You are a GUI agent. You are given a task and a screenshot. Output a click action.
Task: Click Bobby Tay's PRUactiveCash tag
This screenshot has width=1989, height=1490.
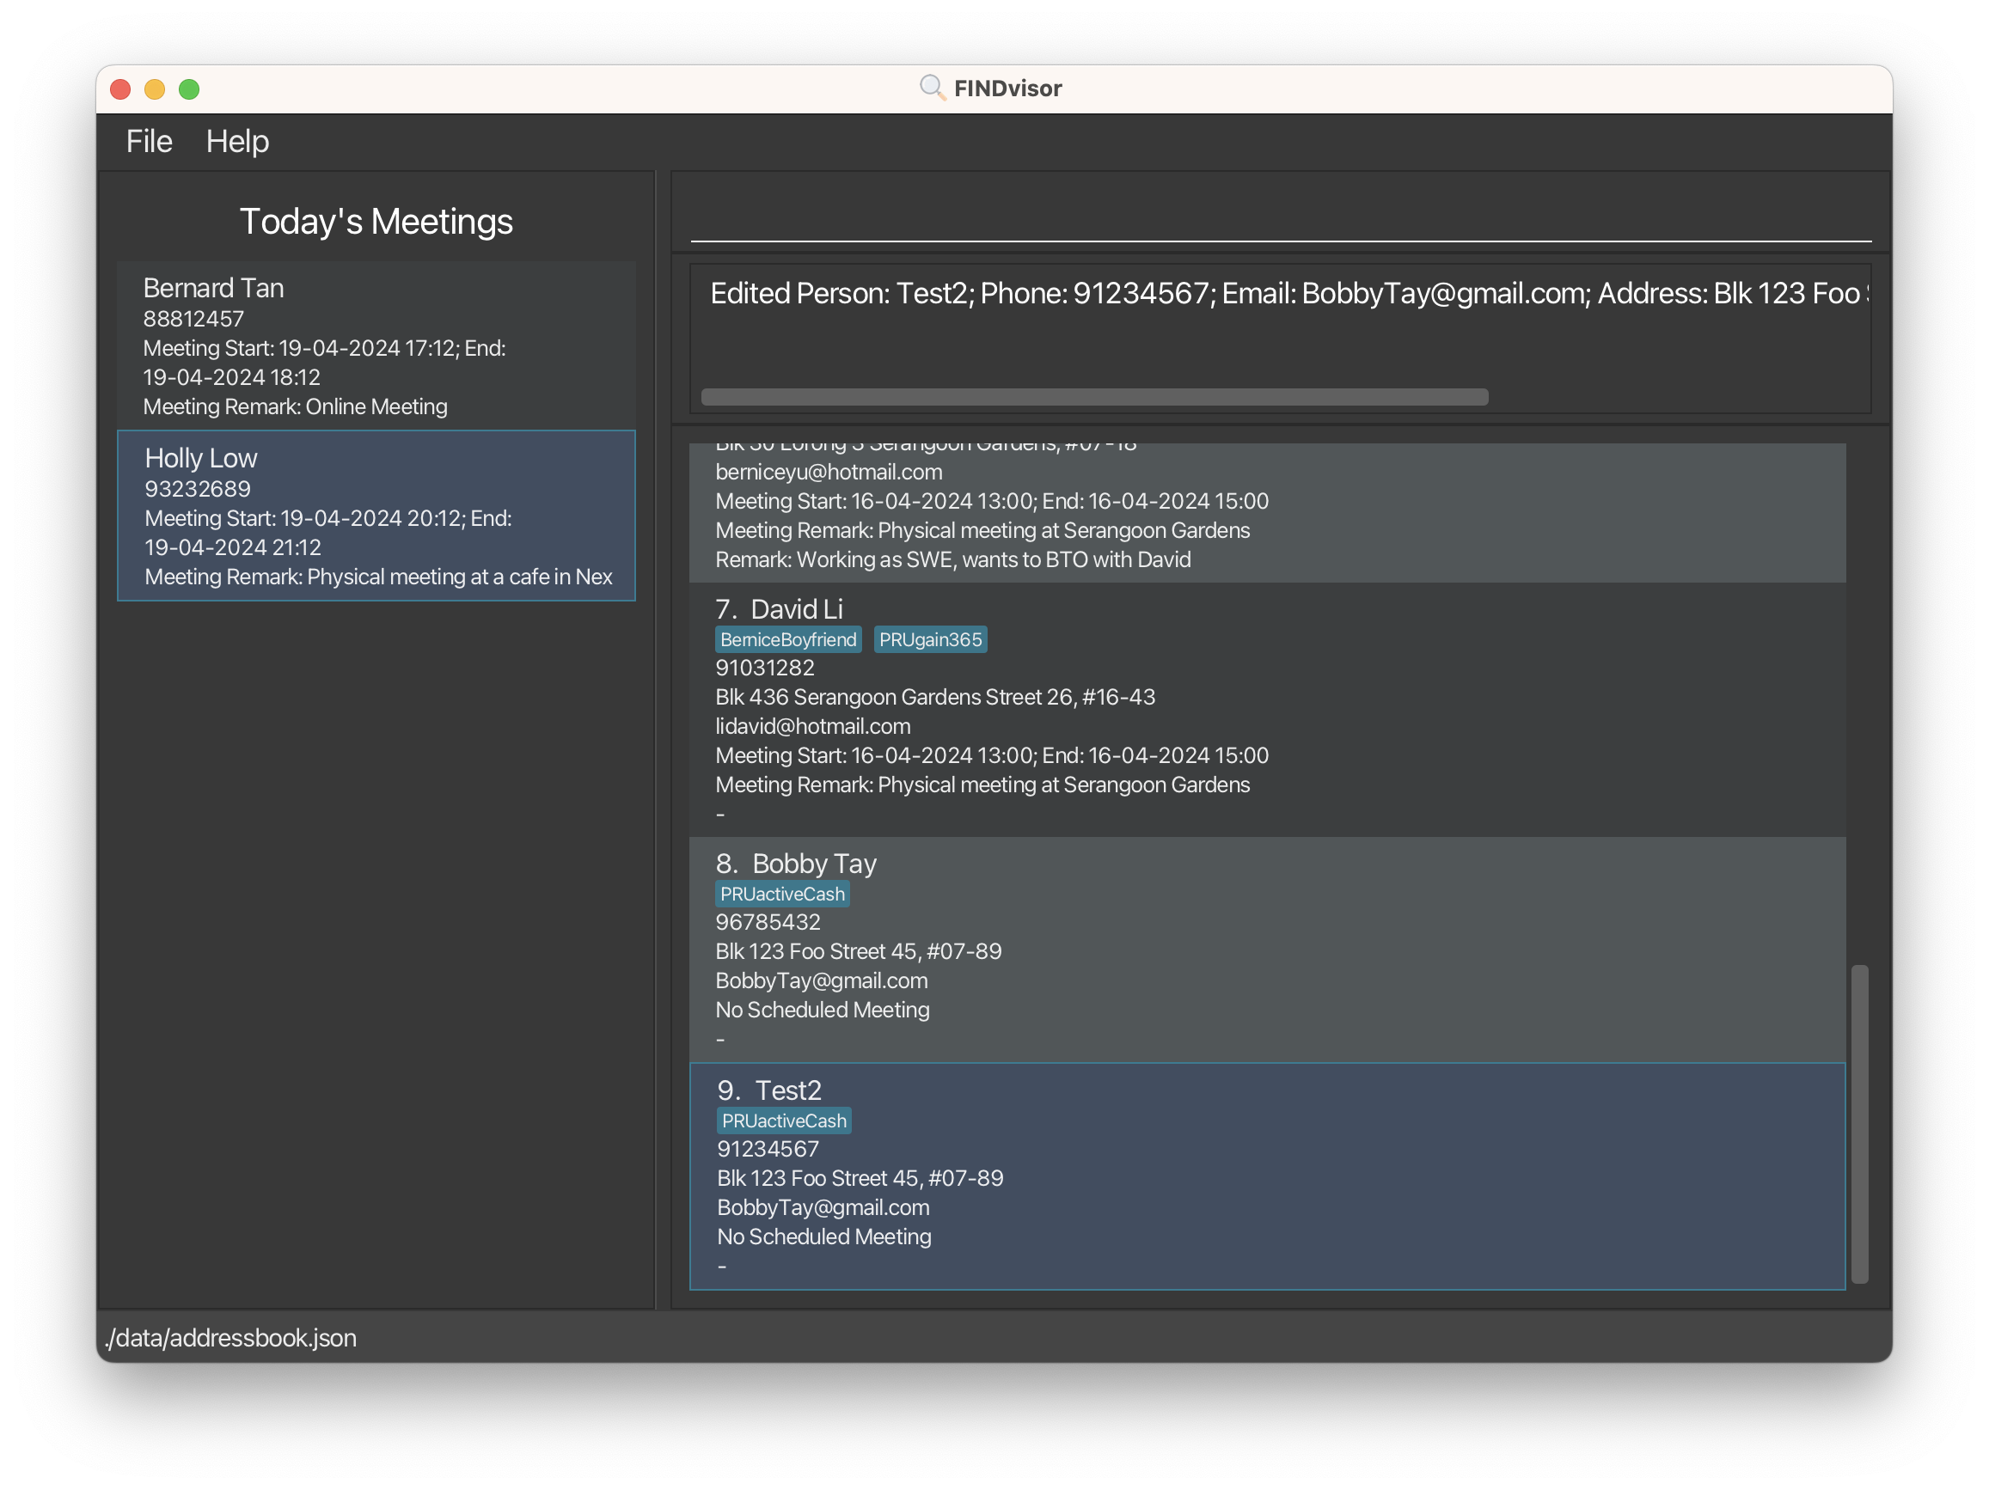(781, 895)
